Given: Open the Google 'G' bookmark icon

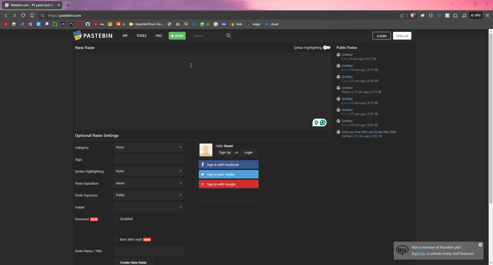Looking at the screenshot, I should [216, 24].
